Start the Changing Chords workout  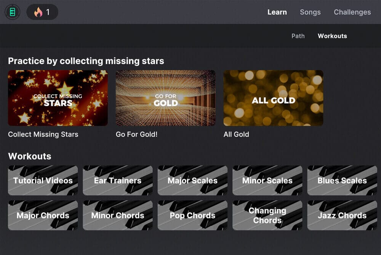coord(267,215)
